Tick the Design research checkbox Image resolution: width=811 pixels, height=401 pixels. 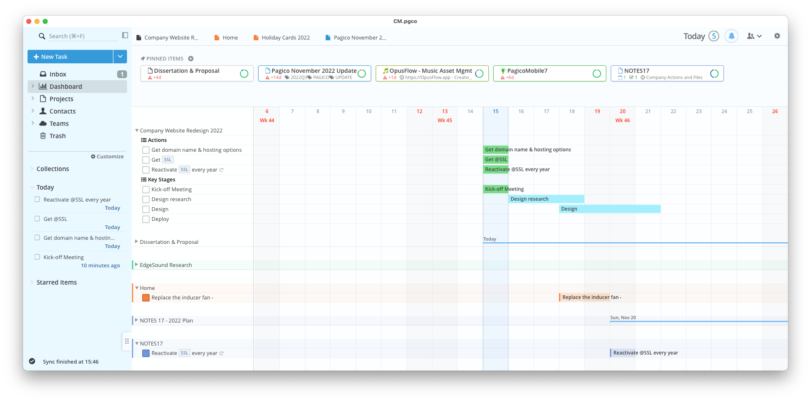click(146, 199)
